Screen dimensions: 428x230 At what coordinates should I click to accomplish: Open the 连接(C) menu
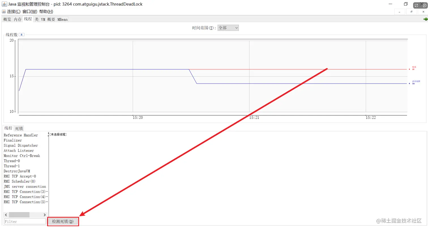tap(14, 12)
